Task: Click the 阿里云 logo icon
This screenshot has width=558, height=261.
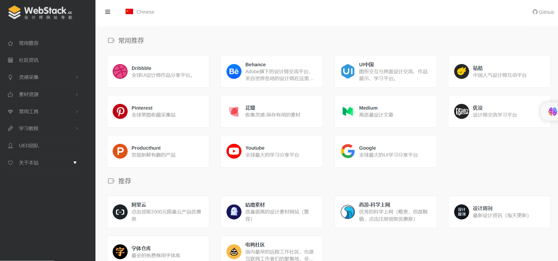Action: (x=120, y=212)
